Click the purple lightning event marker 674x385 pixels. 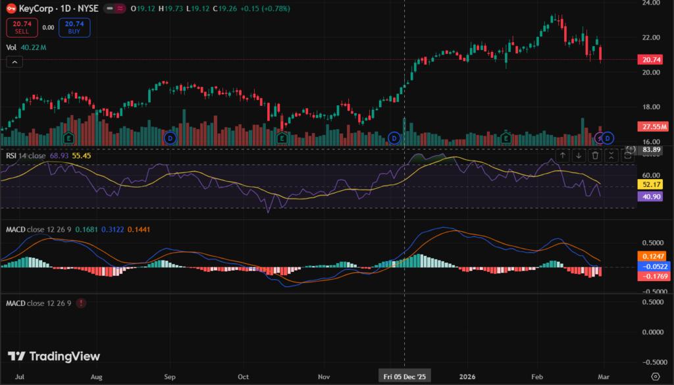(600, 138)
